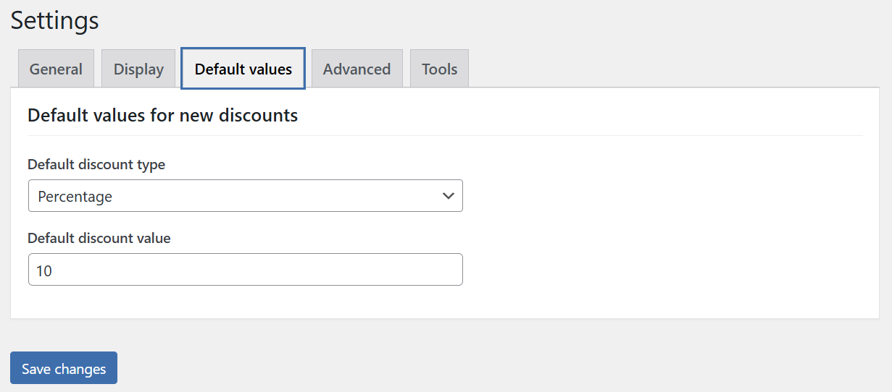The height and width of the screenshot is (392, 892).
Task: Expand the Default discount type dropdown
Action: point(245,196)
